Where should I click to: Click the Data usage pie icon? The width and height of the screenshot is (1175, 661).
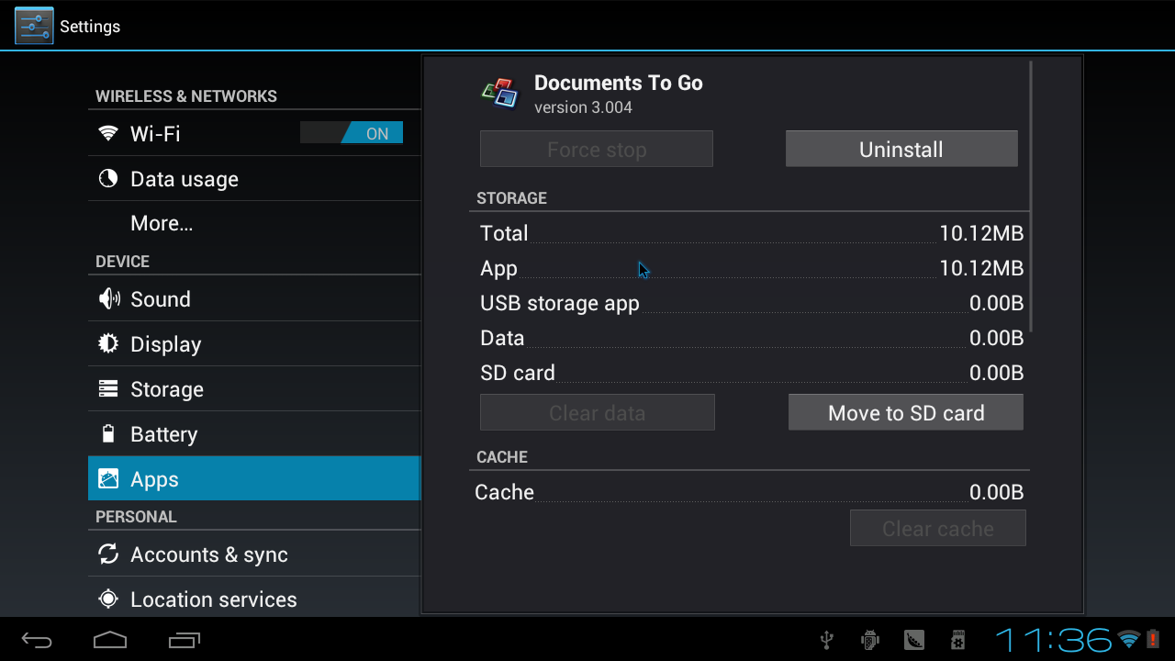tap(108, 178)
